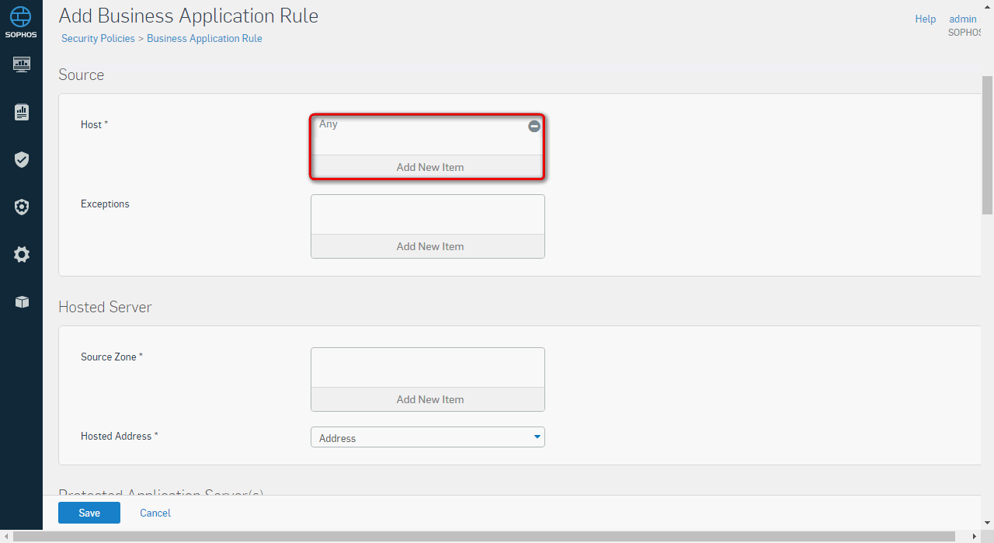Open the Reports icon in sidebar
This screenshot has width=994, height=543.
pyautogui.click(x=22, y=113)
